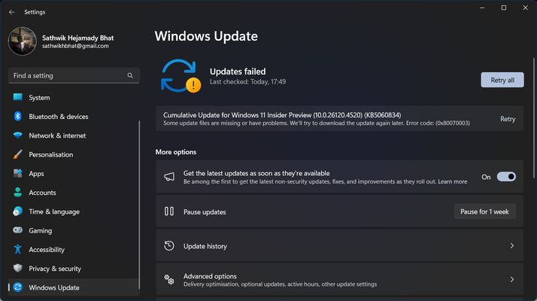Click the Bluetooth icon in sidebar

coord(18,116)
